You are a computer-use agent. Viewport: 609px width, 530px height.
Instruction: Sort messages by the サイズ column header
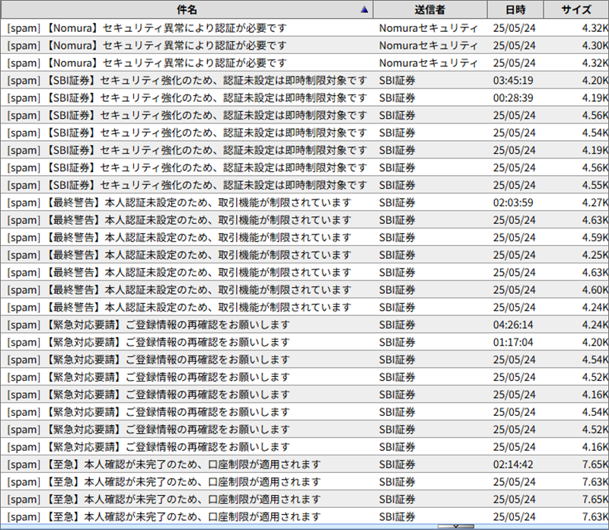(x=576, y=10)
